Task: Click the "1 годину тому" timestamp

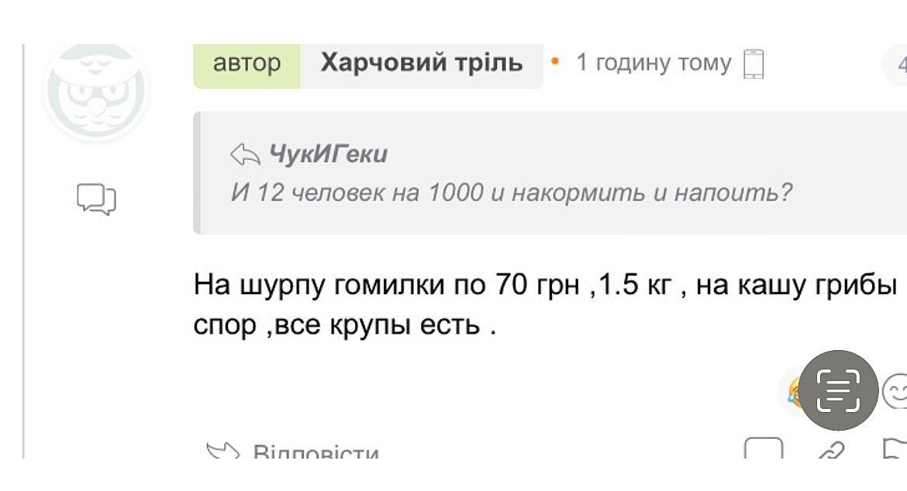Action: 654,64
